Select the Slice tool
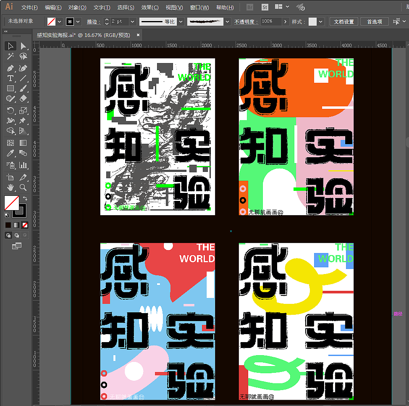The image size is (409, 406). [23, 177]
